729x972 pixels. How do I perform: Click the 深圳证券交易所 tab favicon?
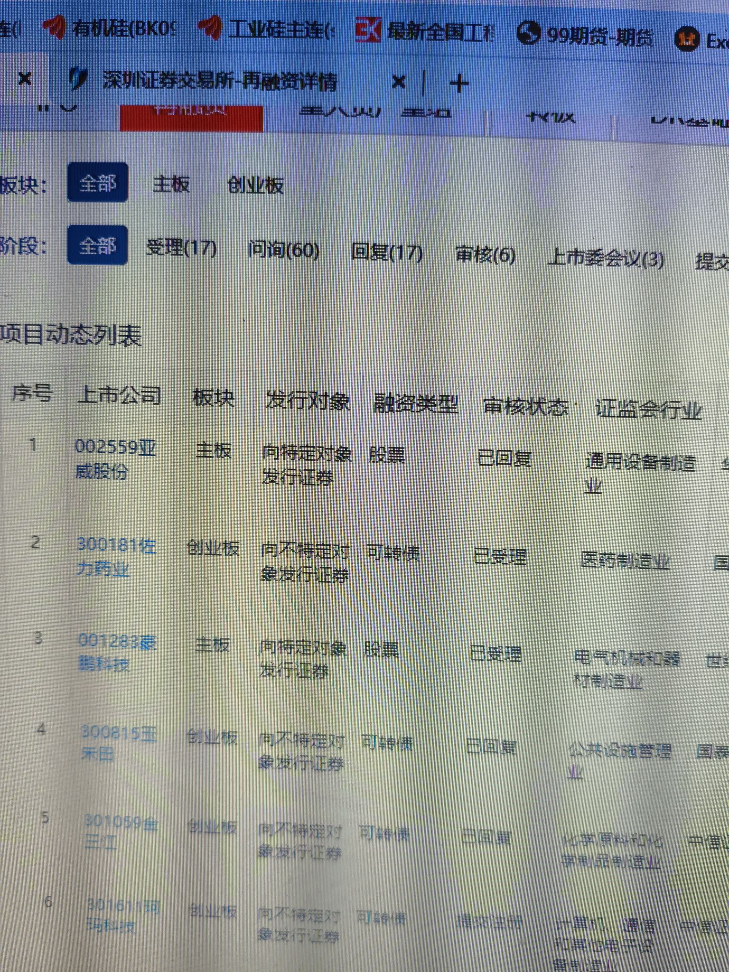[x=77, y=78]
